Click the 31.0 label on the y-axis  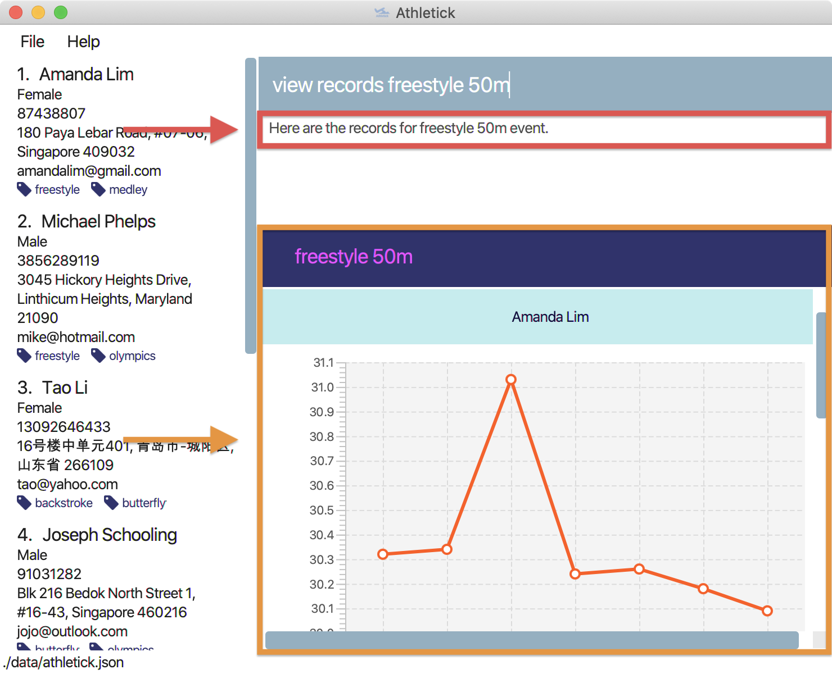323,387
